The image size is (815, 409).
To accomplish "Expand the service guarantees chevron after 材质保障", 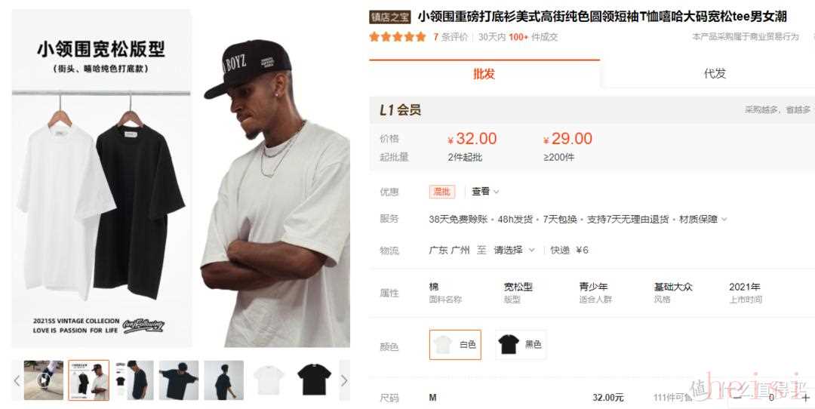I will point(724,220).
